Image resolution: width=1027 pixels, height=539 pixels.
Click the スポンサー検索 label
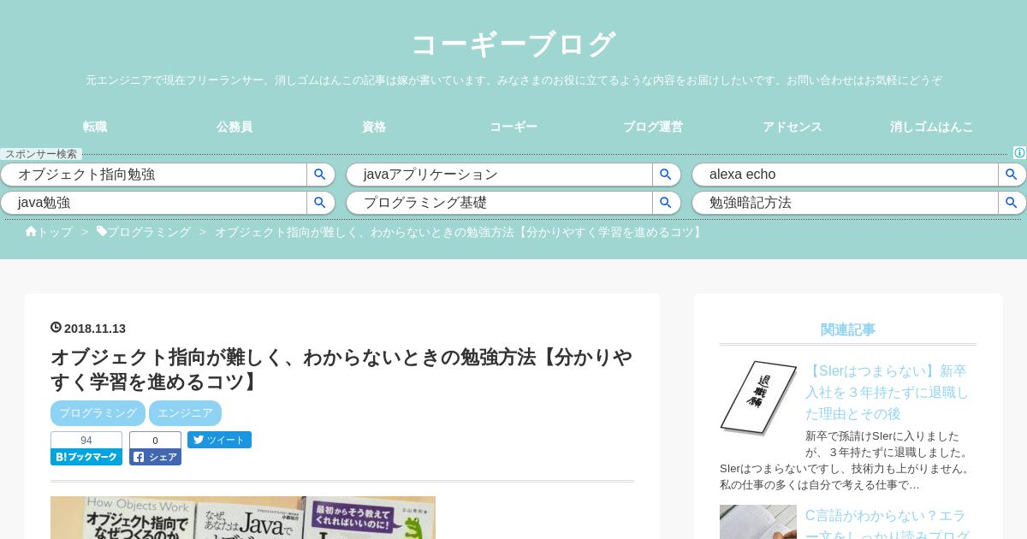click(x=41, y=154)
